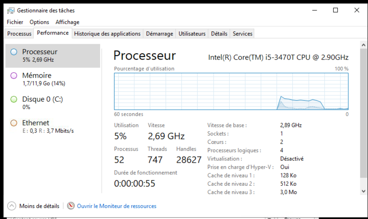Image resolution: width=368 pixels, height=219 pixels.
Task: Show the Services tab
Action: tap(242, 33)
